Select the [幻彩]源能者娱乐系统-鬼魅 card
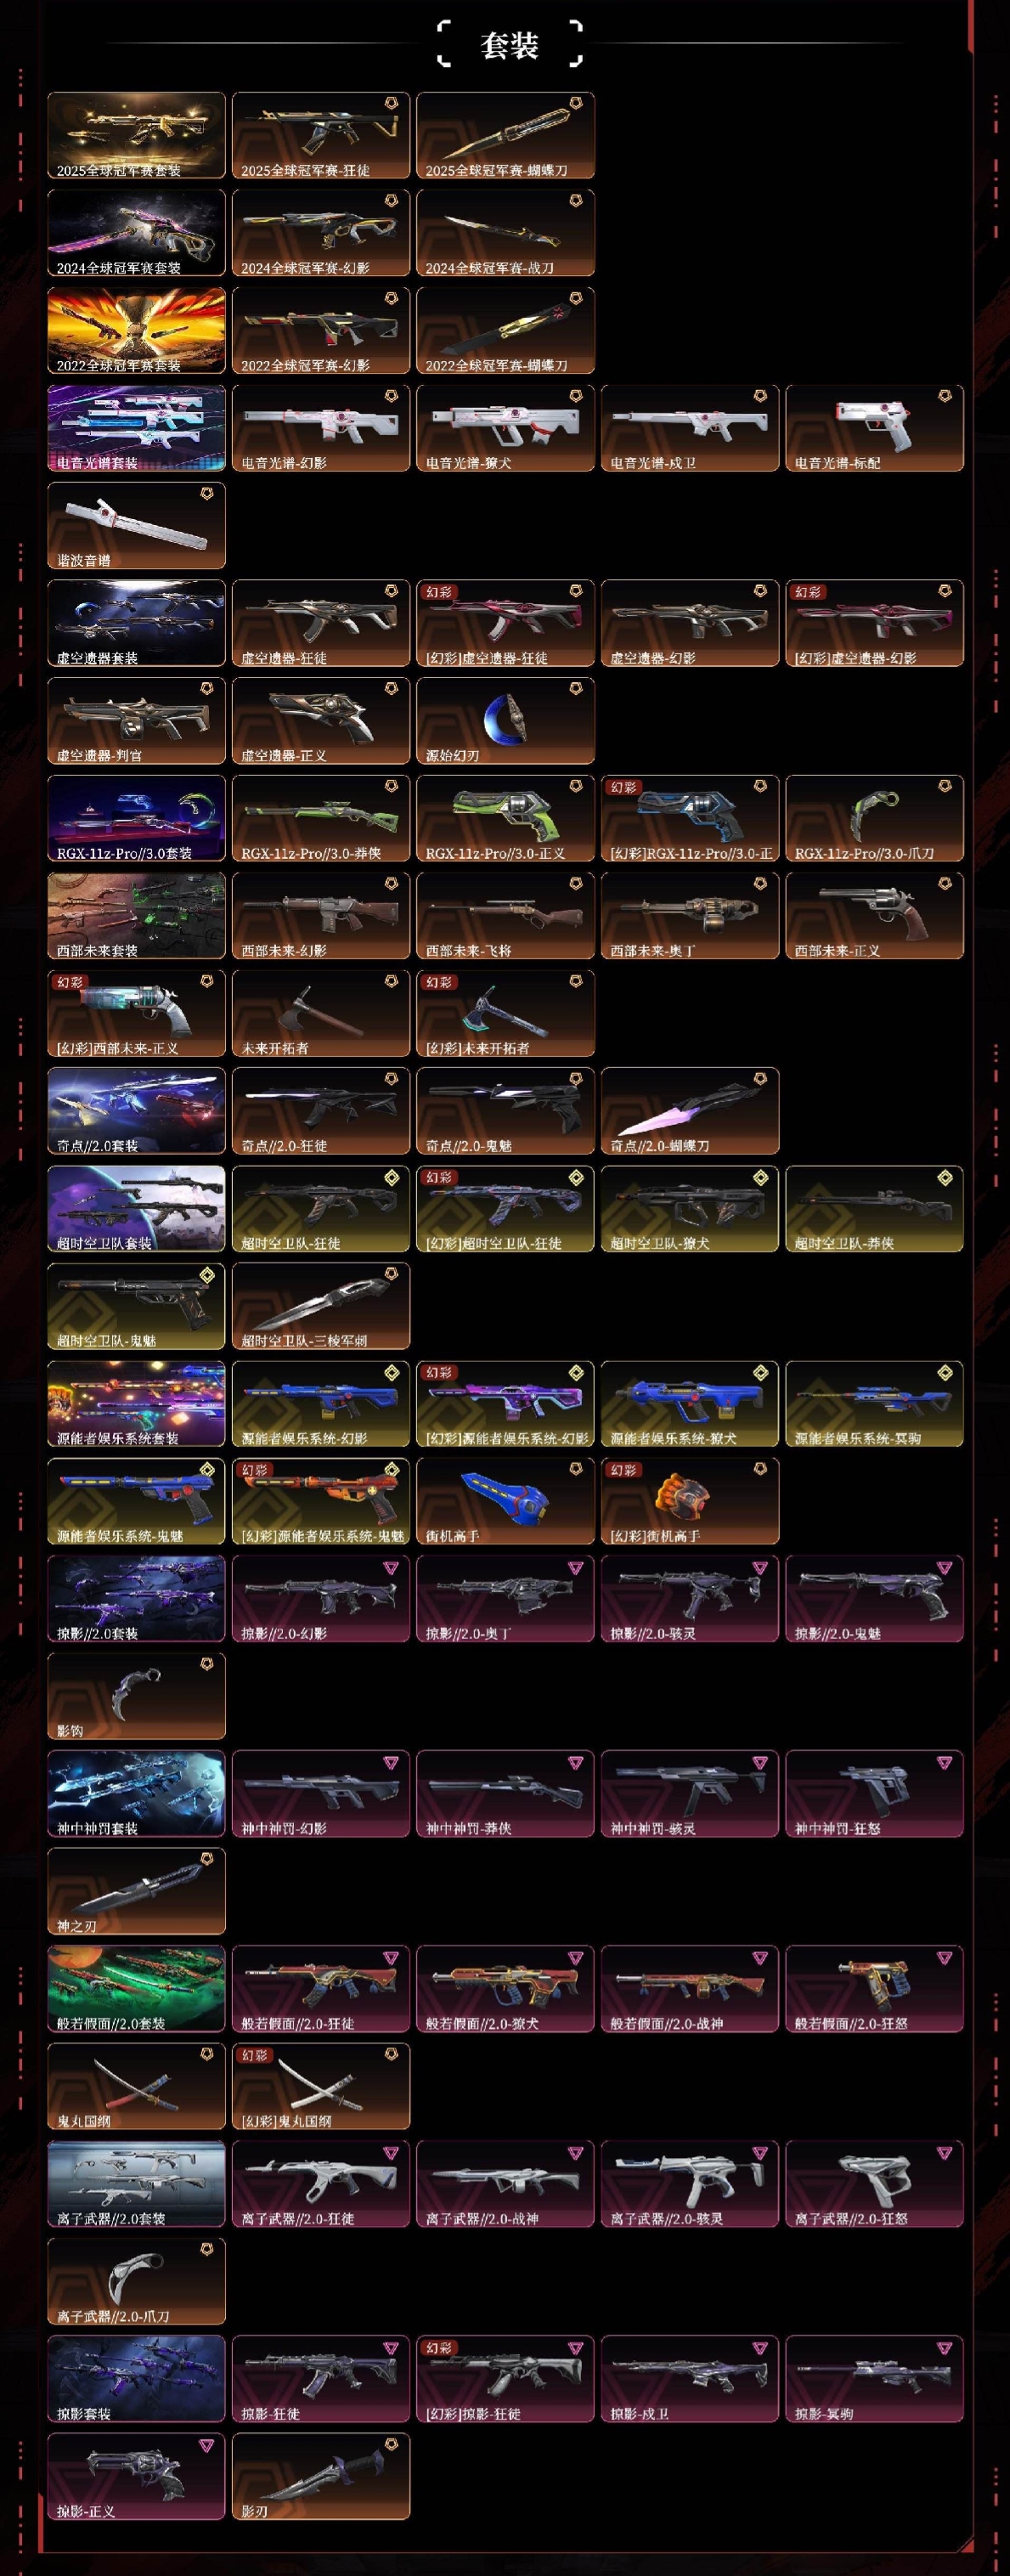Screen dimensions: 1010x2576 [x=321, y=1501]
